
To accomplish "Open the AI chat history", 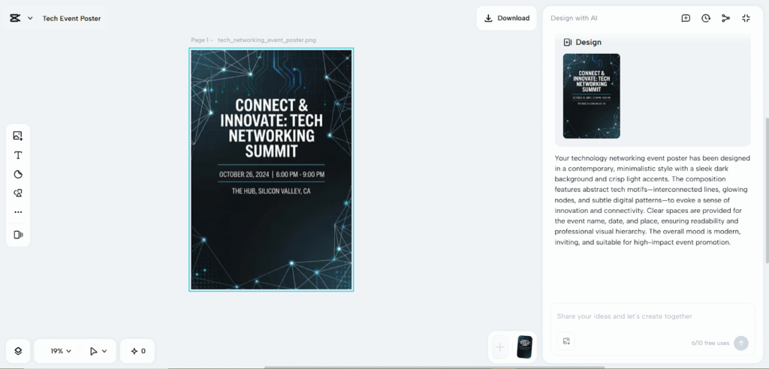I will point(706,18).
